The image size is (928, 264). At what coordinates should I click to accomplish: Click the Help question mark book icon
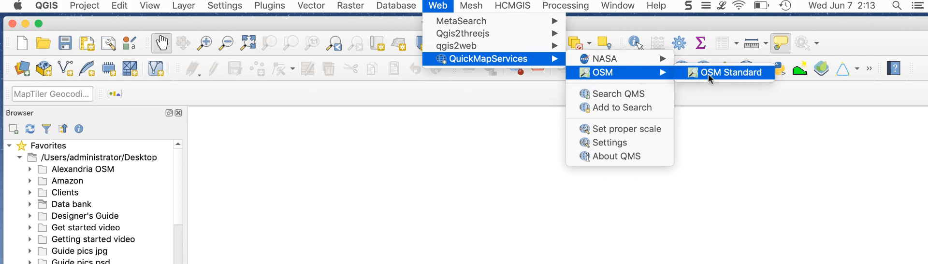click(894, 68)
